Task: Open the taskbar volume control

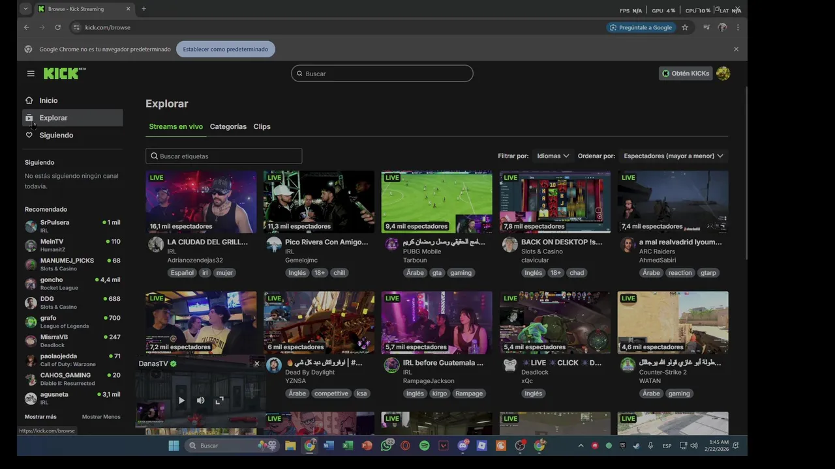Action: (693, 446)
